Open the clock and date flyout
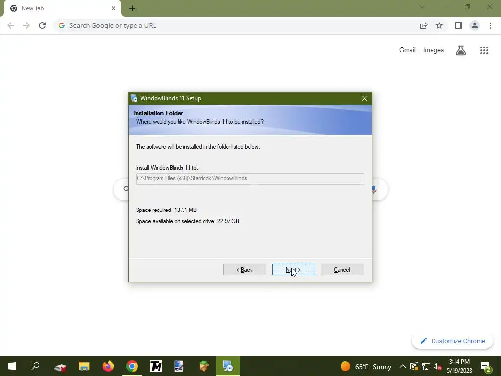This screenshot has width=501, height=376. (459, 366)
